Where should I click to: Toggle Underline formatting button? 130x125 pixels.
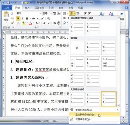click(27, 19)
